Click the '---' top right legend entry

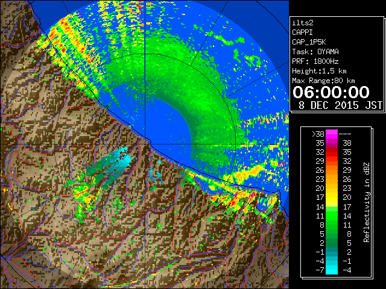pos(345,134)
